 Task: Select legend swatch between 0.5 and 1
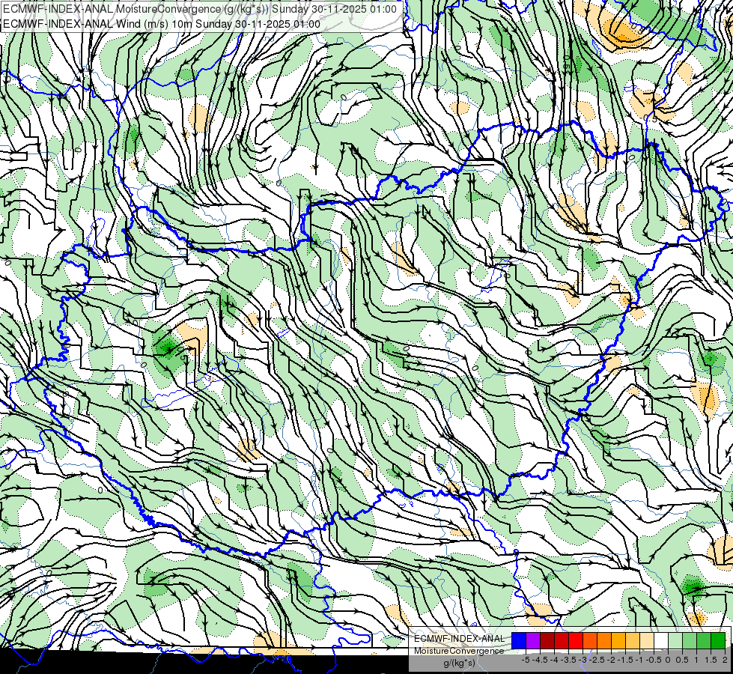pyautogui.click(x=690, y=641)
